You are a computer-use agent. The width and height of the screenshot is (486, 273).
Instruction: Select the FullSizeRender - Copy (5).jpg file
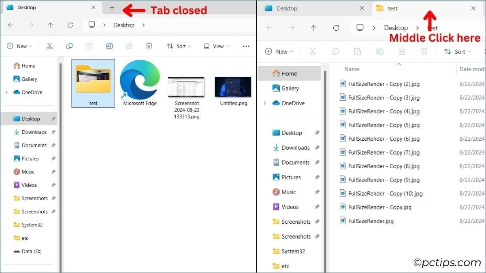pyautogui.click(x=384, y=125)
